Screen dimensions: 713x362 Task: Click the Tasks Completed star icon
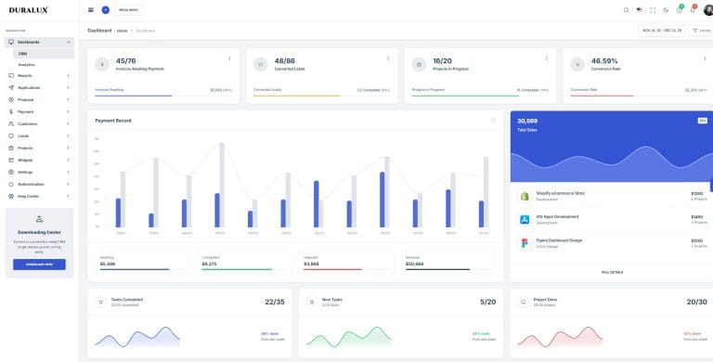coord(101,302)
